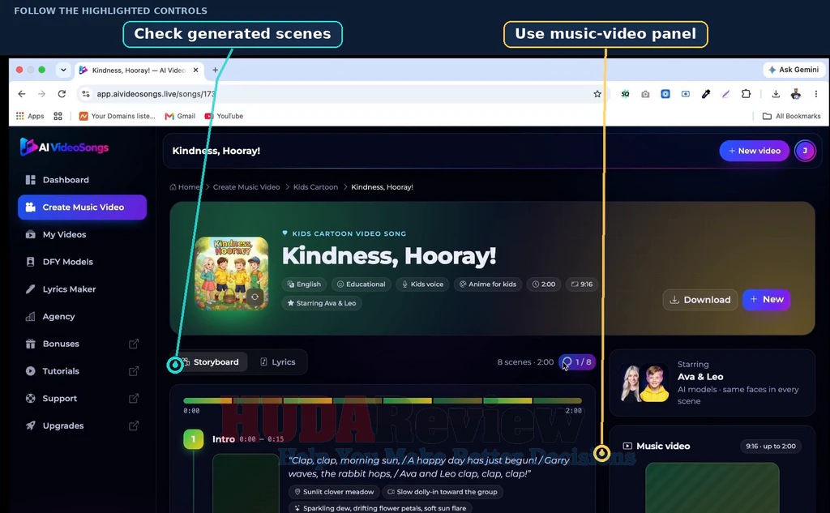Screen dimensions: 830x513
Task: Open the Apps bookmark shortcut
Action: click(30, 116)
